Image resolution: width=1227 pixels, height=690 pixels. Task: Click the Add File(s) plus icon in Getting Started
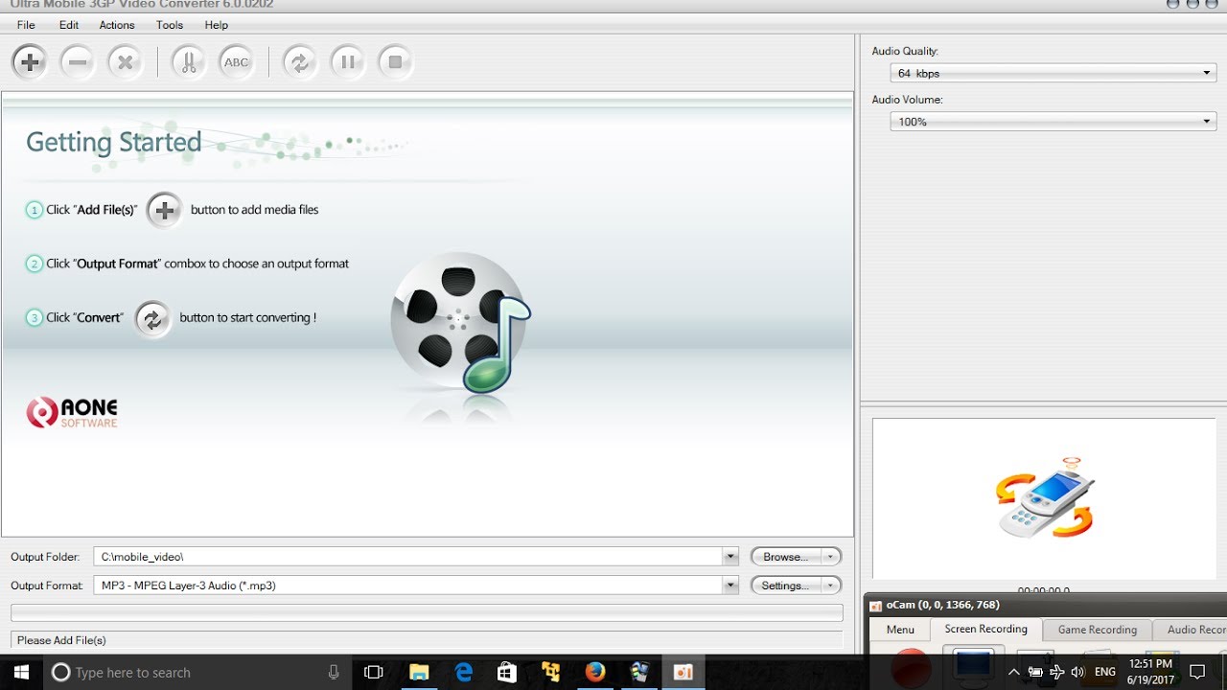[164, 210]
